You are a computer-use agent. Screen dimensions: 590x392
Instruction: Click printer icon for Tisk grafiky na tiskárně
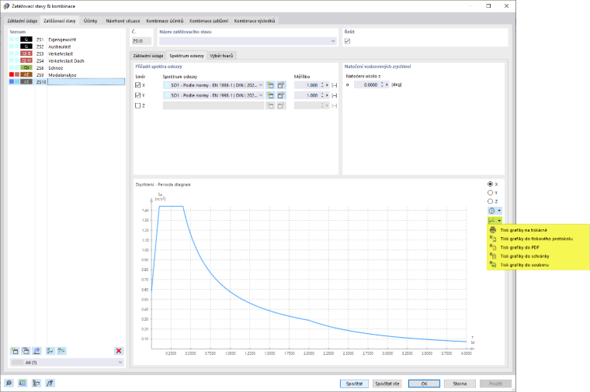coord(493,230)
